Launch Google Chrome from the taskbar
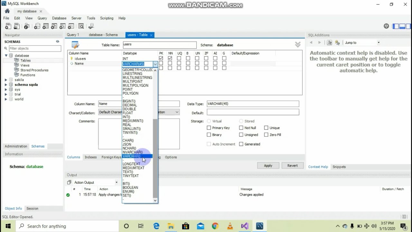Image resolution: width=412 pixels, height=232 pixels. 215,226
